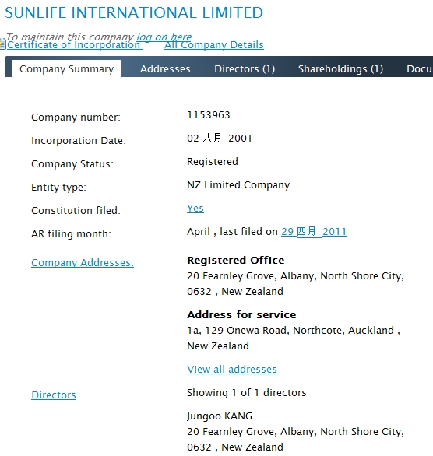Click the 'log on here' link
This screenshot has height=456, width=433.
click(x=164, y=37)
